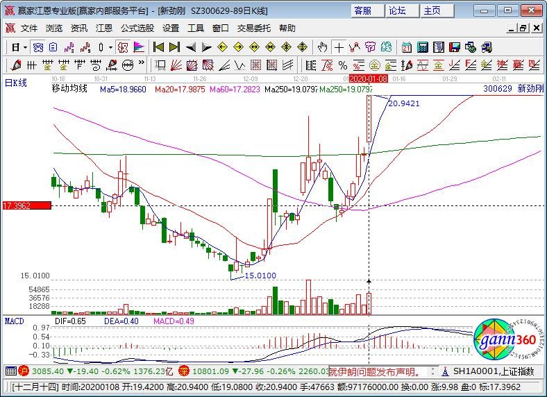Viewport: 547px width, 397px height.
Task: Open the notepad memo icon
Action: point(439,47)
